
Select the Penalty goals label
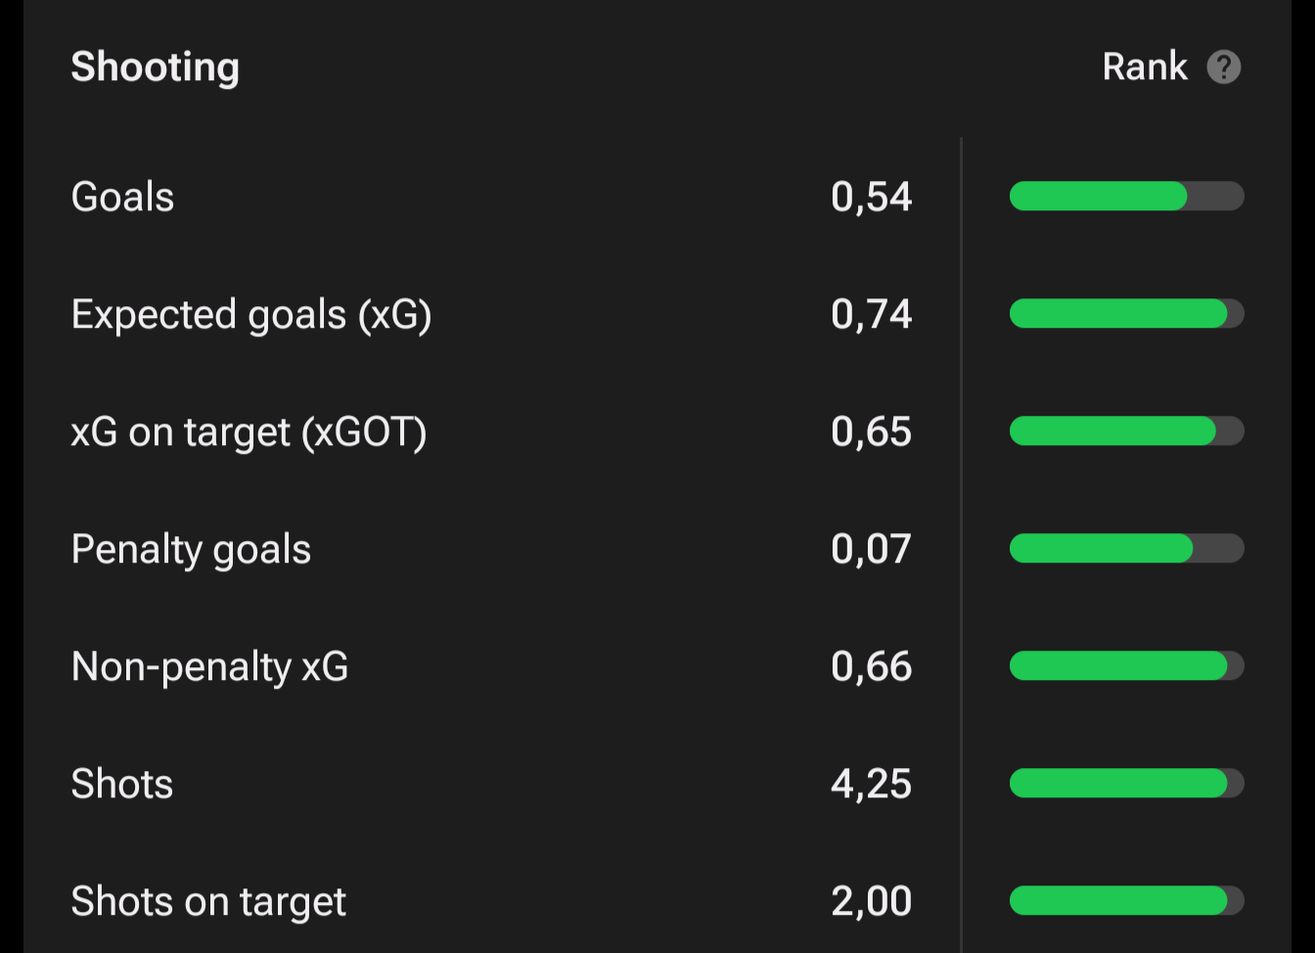[x=191, y=549]
